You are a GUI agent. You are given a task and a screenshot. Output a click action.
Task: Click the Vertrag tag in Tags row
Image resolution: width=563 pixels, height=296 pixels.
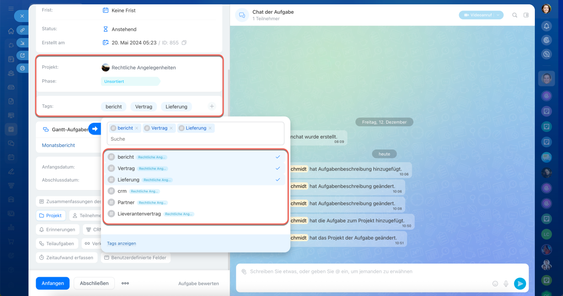click(x=144, y=107)
